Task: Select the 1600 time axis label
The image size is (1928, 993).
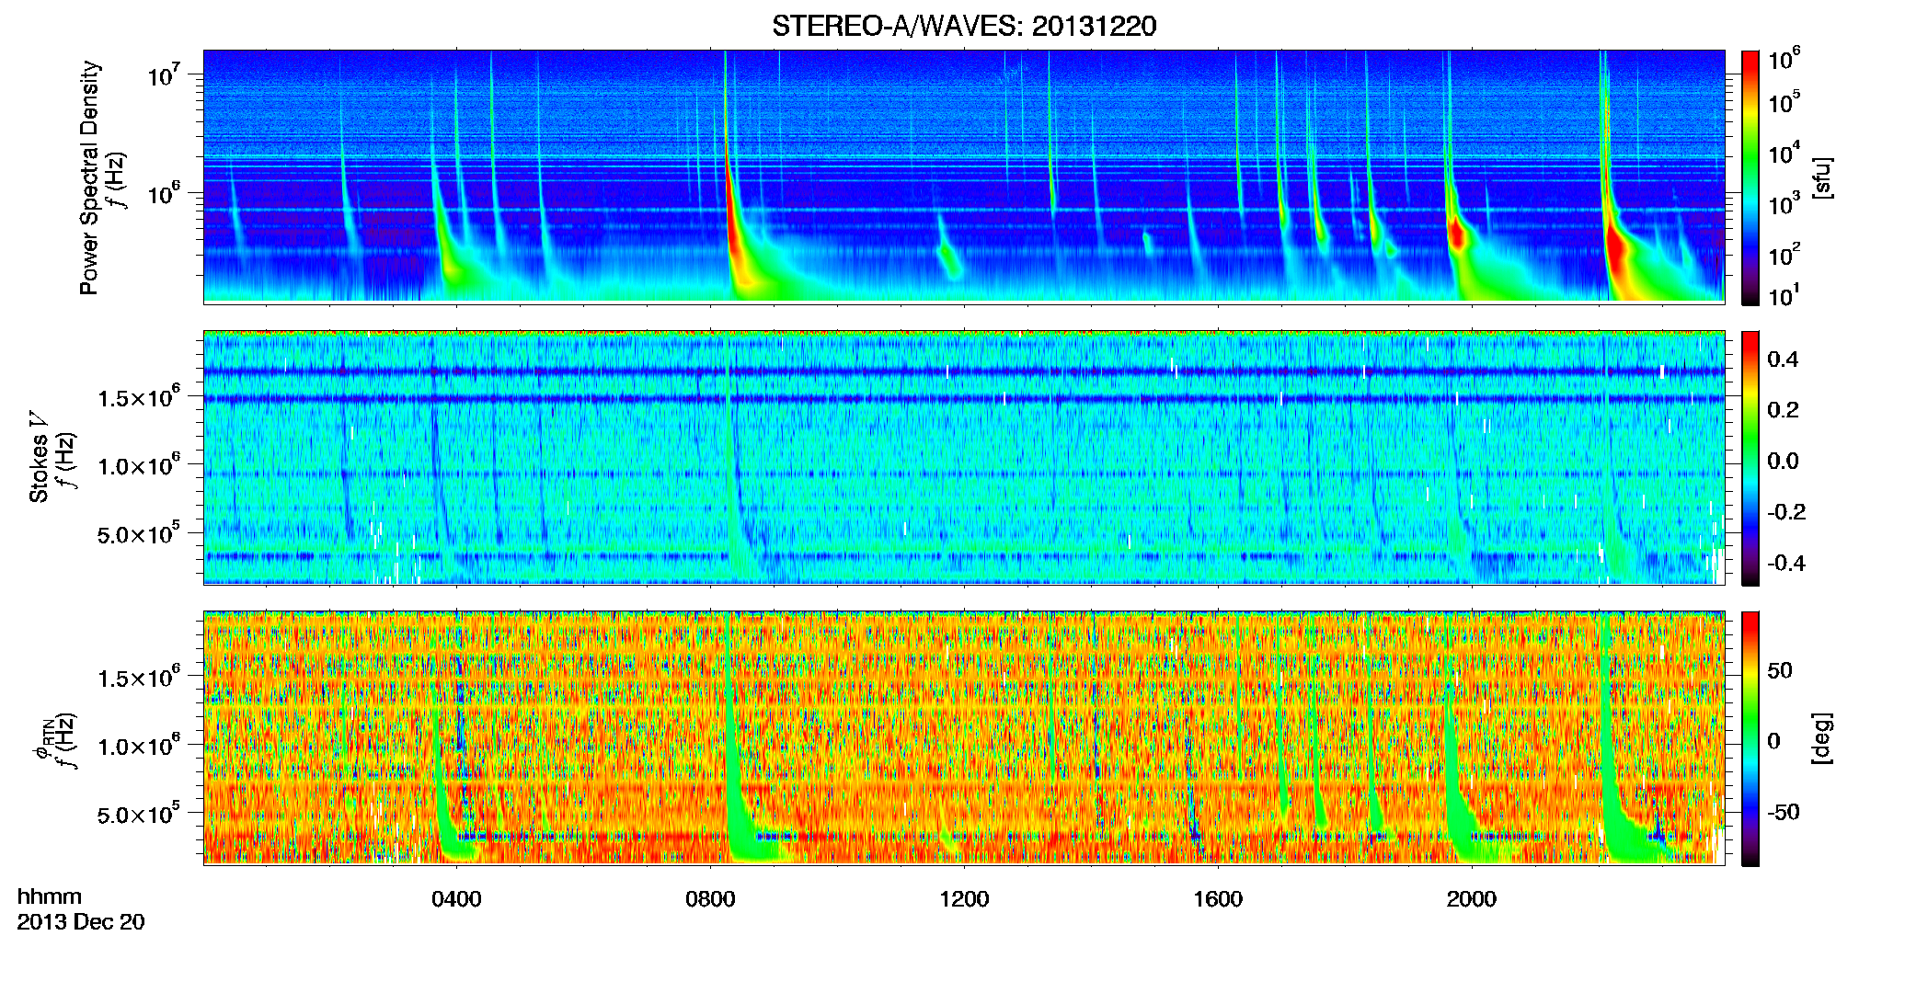Action: [x=1218, y=899]
